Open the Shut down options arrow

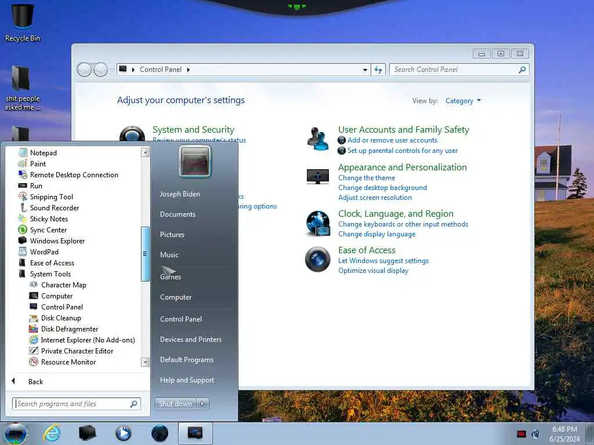click(202, 404)
